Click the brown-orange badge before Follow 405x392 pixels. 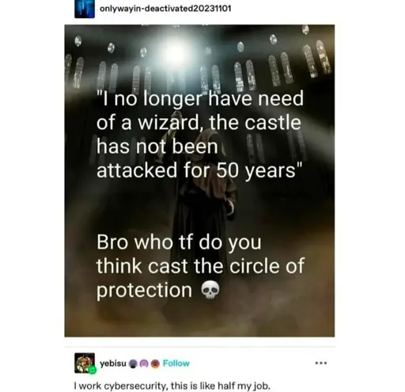(155, 363)
